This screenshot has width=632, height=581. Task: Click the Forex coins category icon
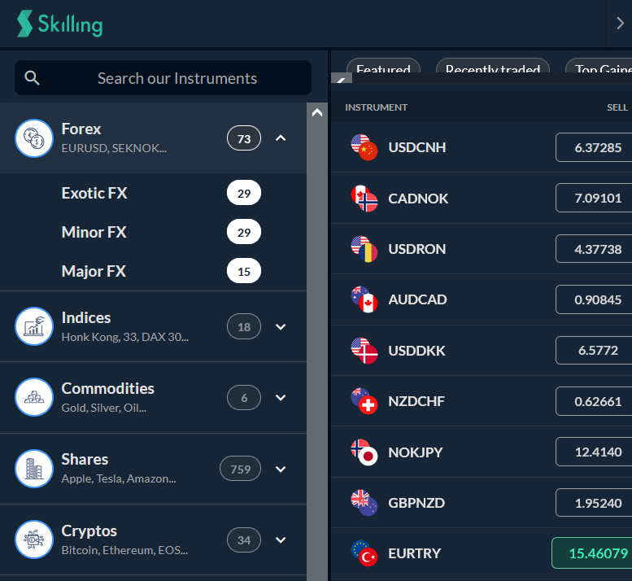[34, 138]
